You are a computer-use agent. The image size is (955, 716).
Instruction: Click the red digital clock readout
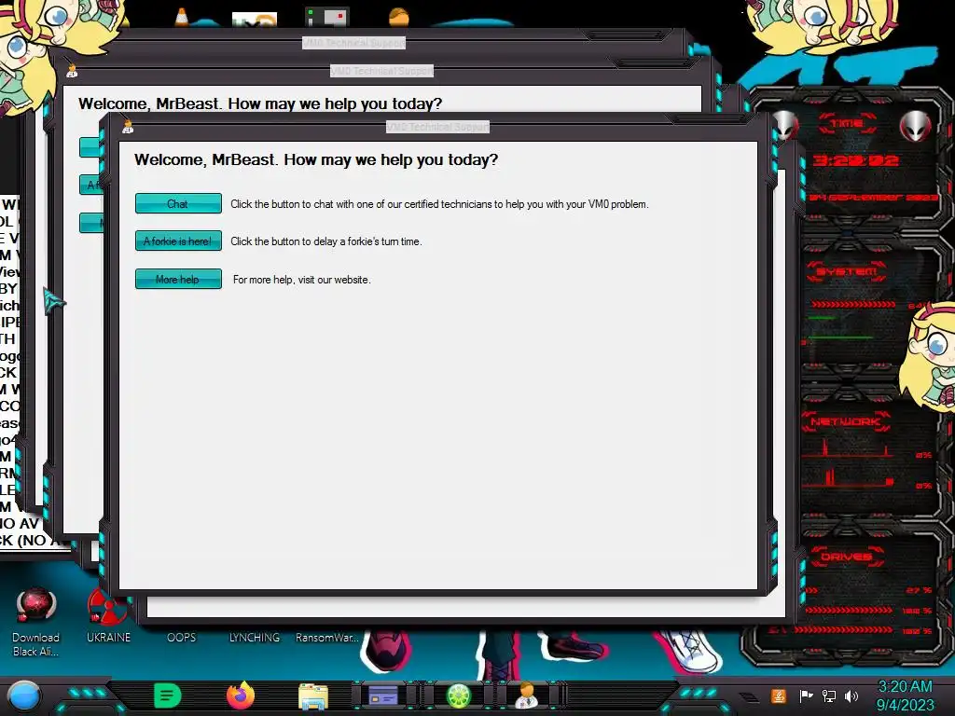pos(856,160)
